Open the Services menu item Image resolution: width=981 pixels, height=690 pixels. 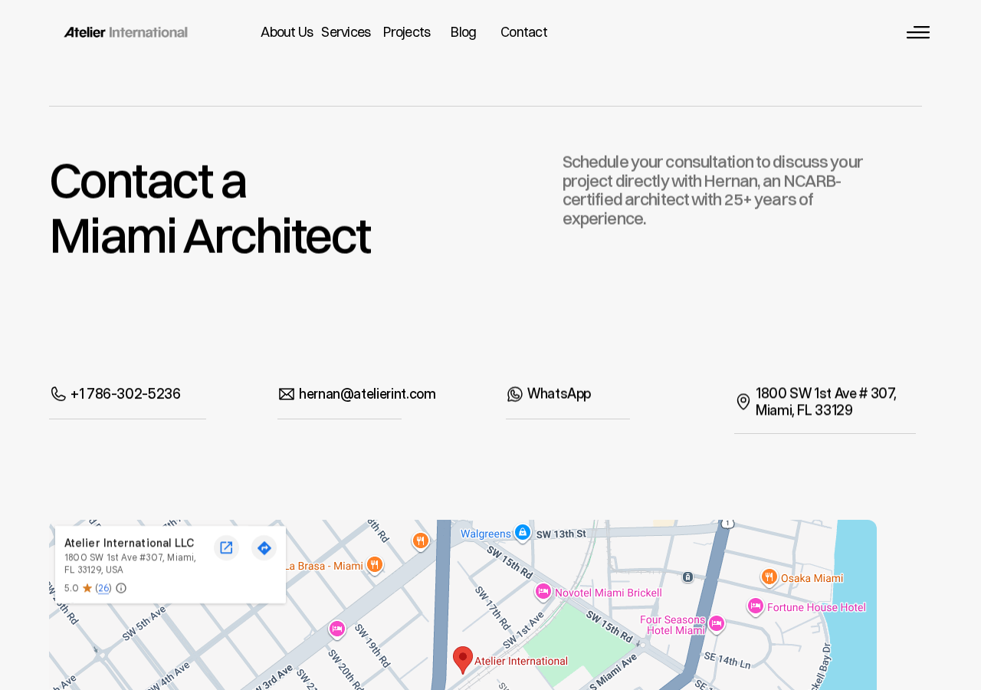coord(346,32)
